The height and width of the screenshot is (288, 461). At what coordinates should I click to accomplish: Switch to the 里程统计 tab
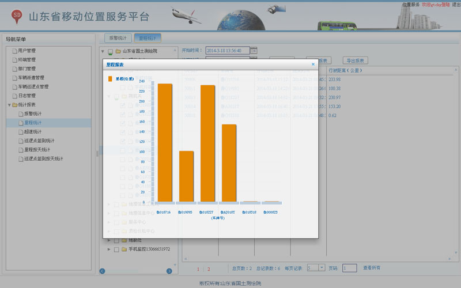(148, 38)
